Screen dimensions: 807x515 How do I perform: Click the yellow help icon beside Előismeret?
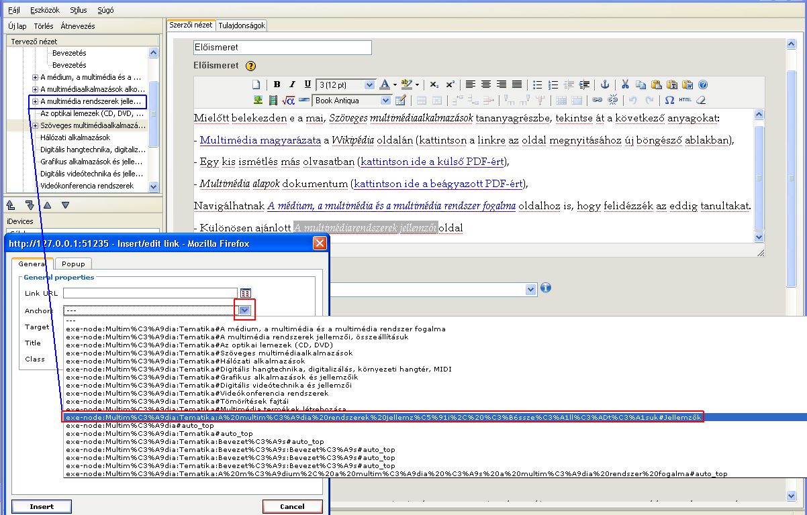tap(251, 66)
